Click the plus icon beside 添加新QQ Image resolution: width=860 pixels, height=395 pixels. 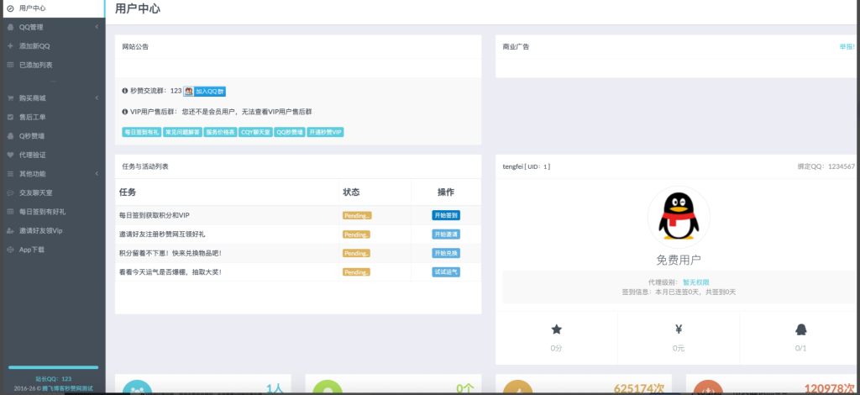10,45
